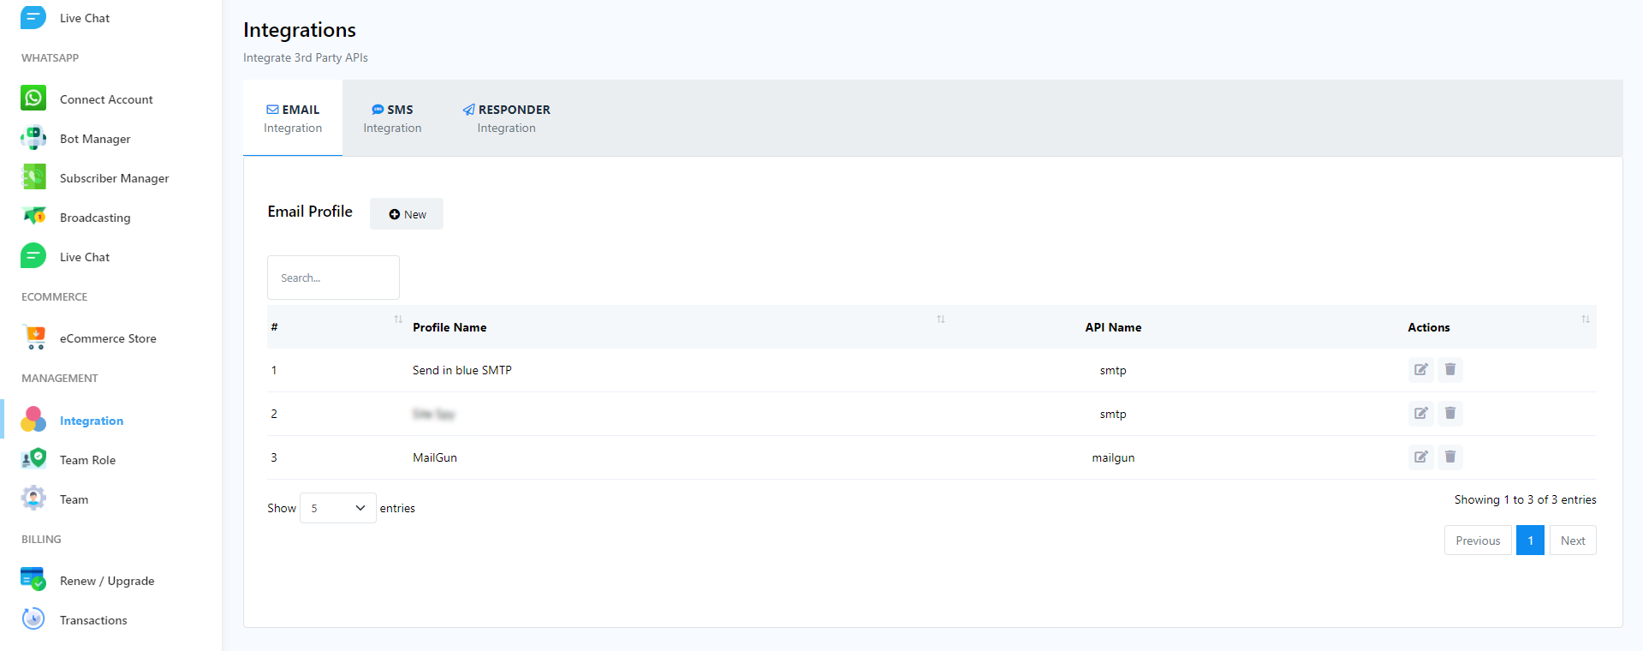Open Bot Manager from sidebar
1643x651 pixels.
(94, 139)
